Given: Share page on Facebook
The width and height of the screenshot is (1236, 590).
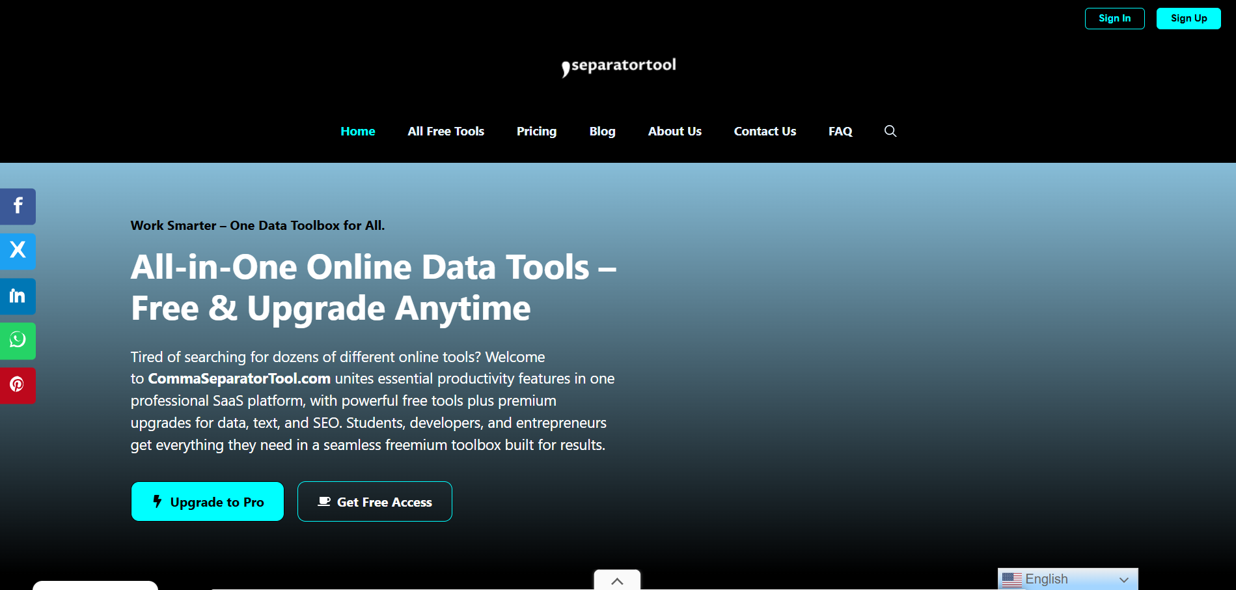Looking at the screenshot, I should coord(18,206).
